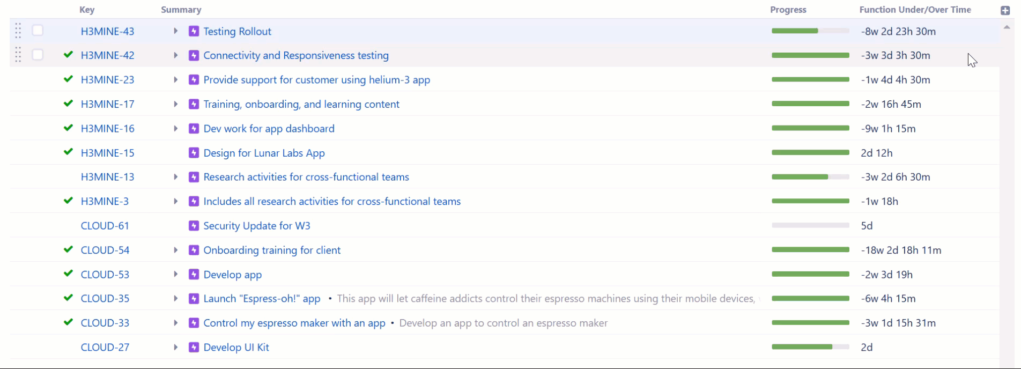1021x369 pixels.
Task: Click the add column plus icon
Action: point(1005,10)
